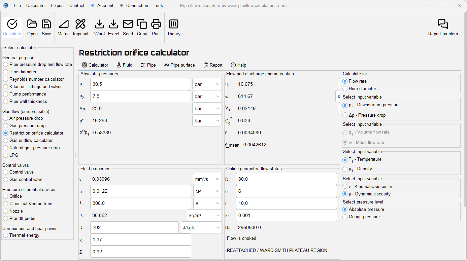Open the p1 pressure unit dropdown
This screenshot has width=467, height=261.
(207, 84)
